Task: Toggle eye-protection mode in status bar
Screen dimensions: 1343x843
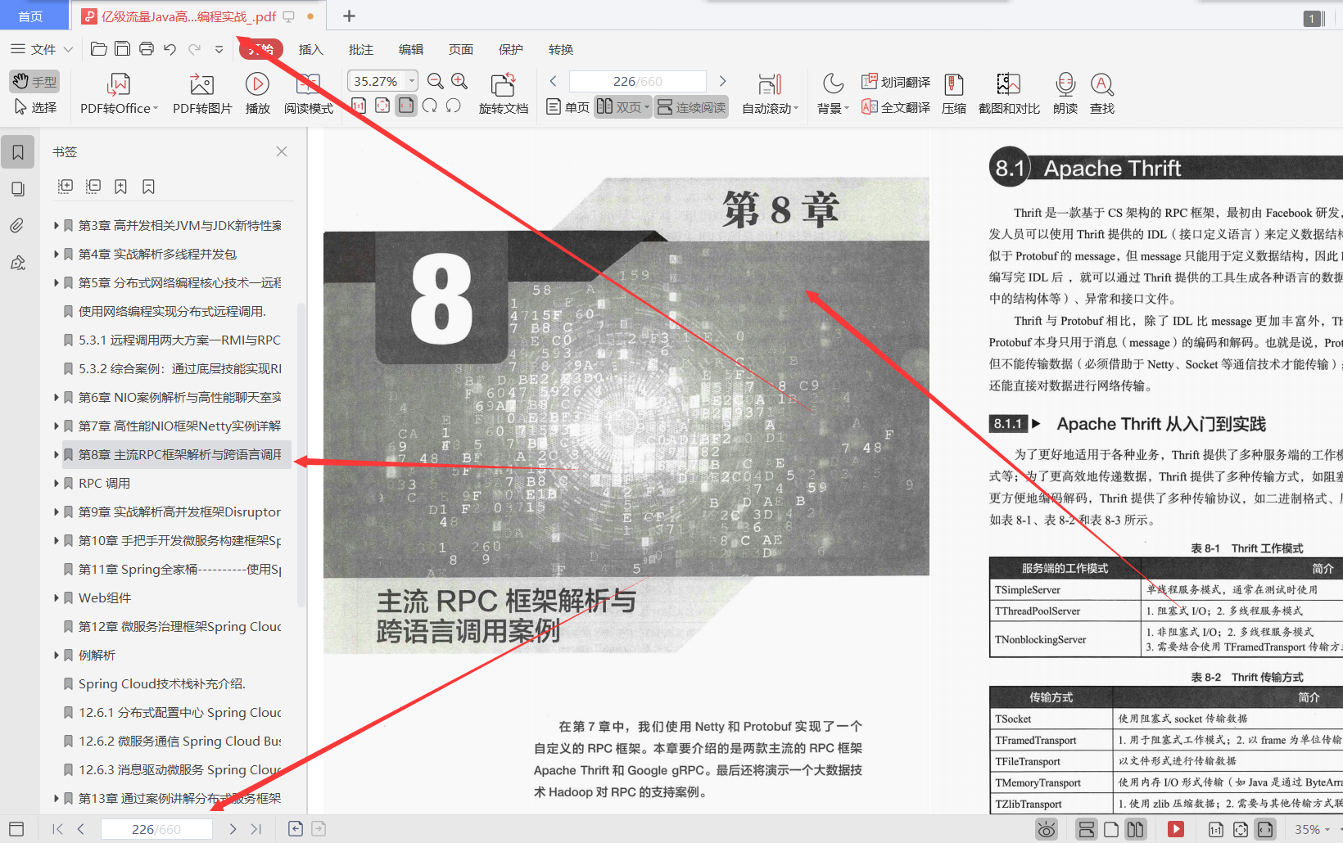Action: click(1047, 829)
